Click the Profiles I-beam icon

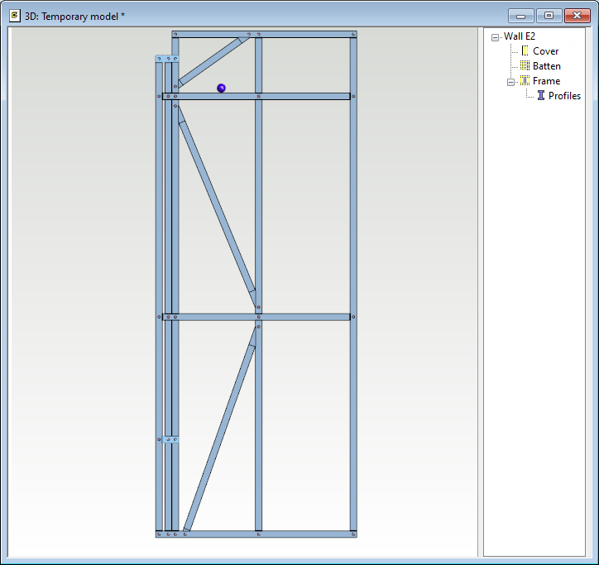(541, 96)
